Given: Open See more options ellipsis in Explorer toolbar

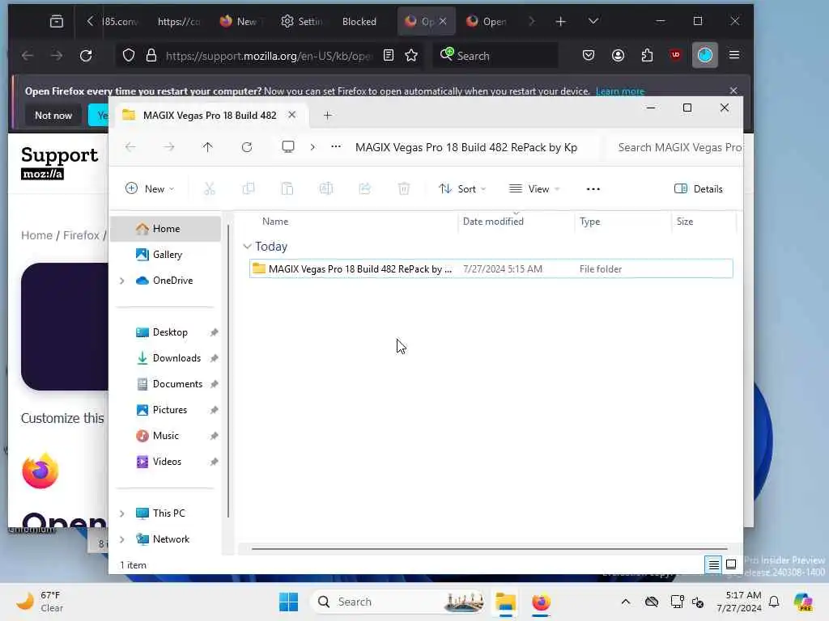Looking at the screenshot, I should coord(593,189).
